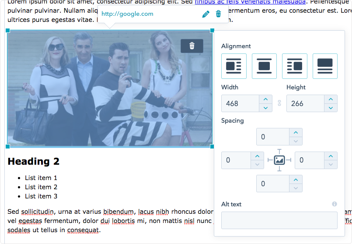The width and height of the screenshot is (352, 244).
Task: Select full-width image alignment option
Action: (324, 66)
